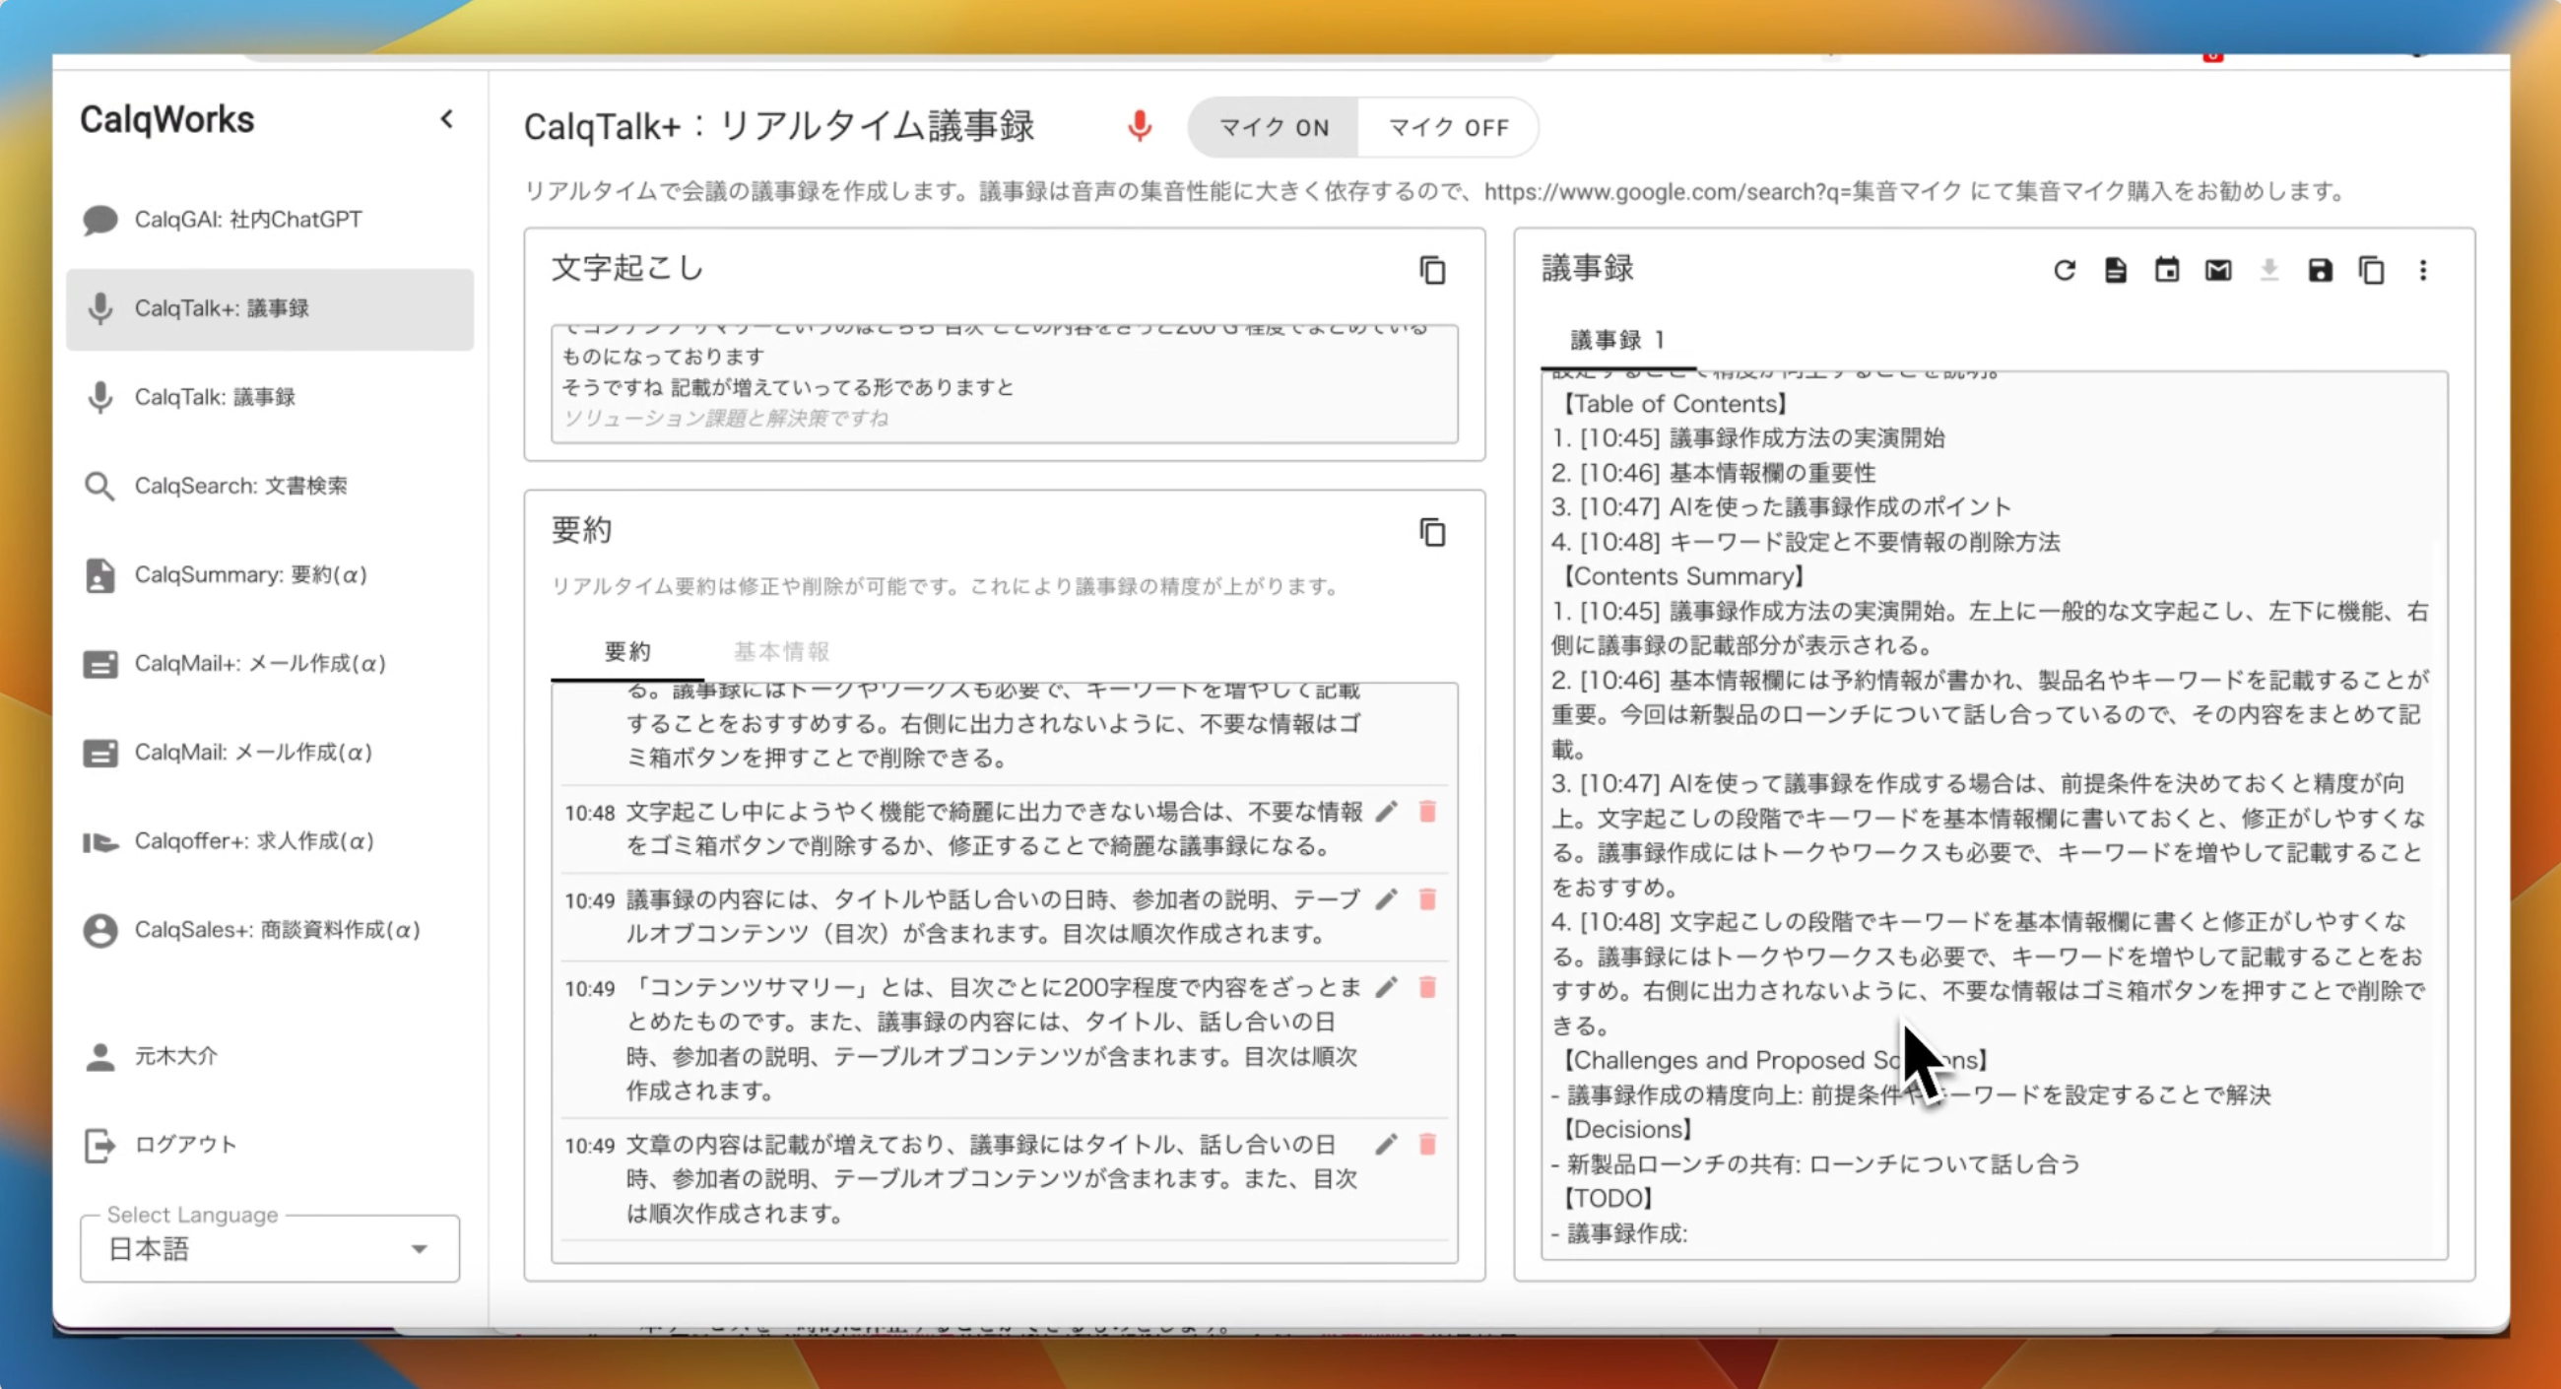The image size is (2561, 1389).
Task: Switch to the 基本情報 tab
Action: coord(780,651)
